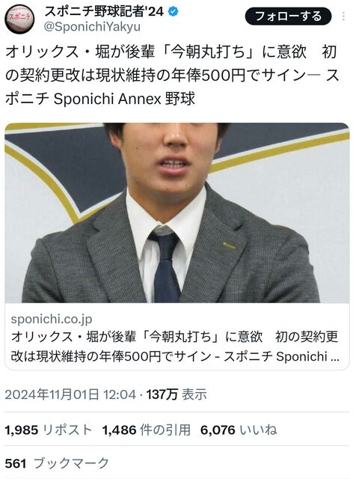
Task: Open the 561 ブックマーク count
Action: click(57, 463)
